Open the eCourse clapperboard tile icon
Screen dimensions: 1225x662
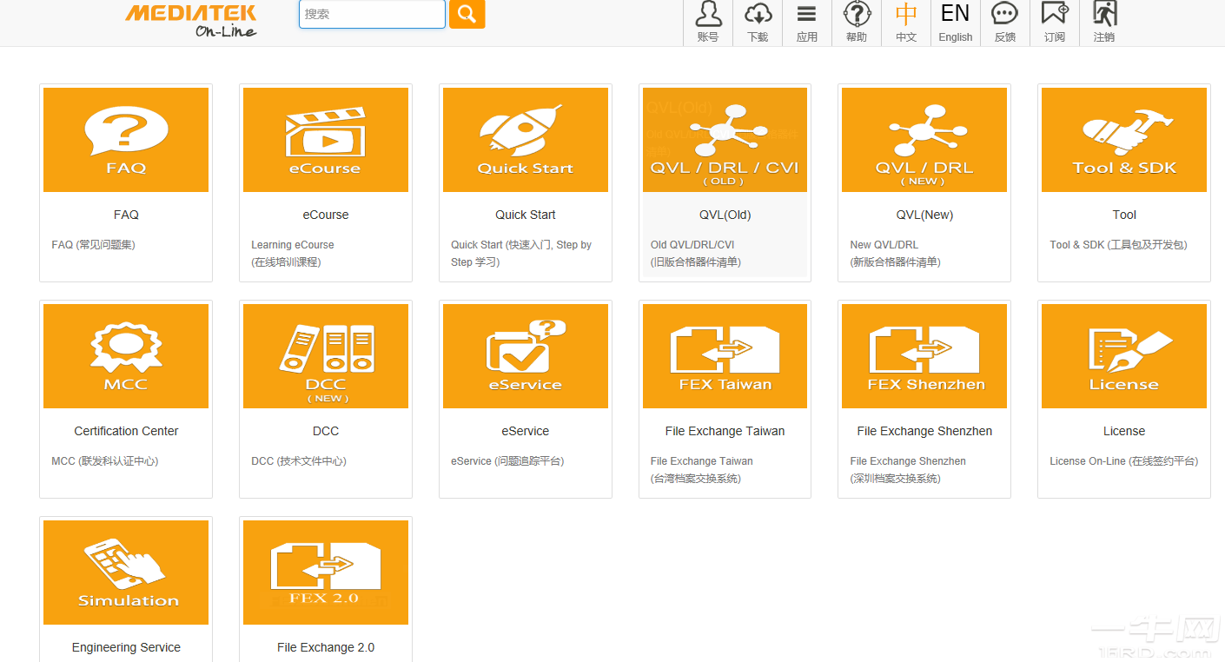(x=326, y=140)
